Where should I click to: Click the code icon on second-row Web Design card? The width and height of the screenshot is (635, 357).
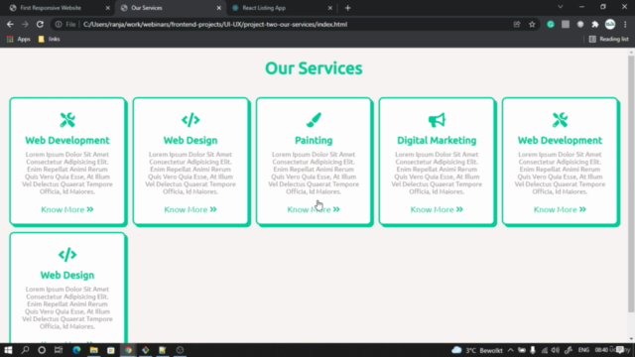coord(67,255)
